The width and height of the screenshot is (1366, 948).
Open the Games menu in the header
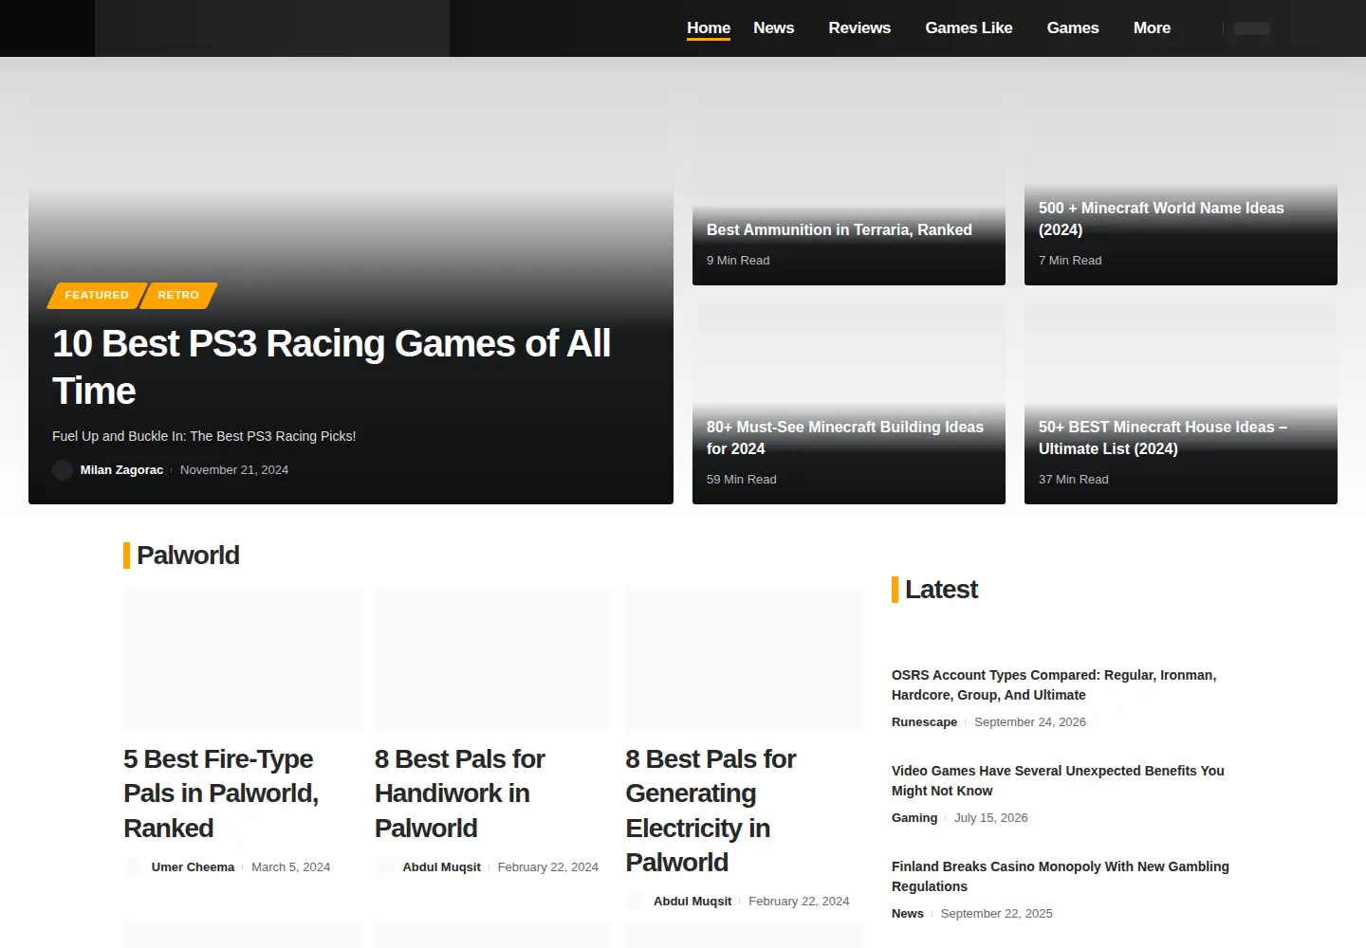(1073, 28)
